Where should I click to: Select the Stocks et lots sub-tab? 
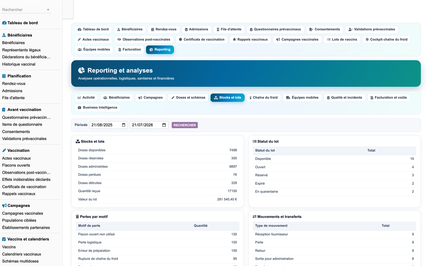[x=228, y=97]
